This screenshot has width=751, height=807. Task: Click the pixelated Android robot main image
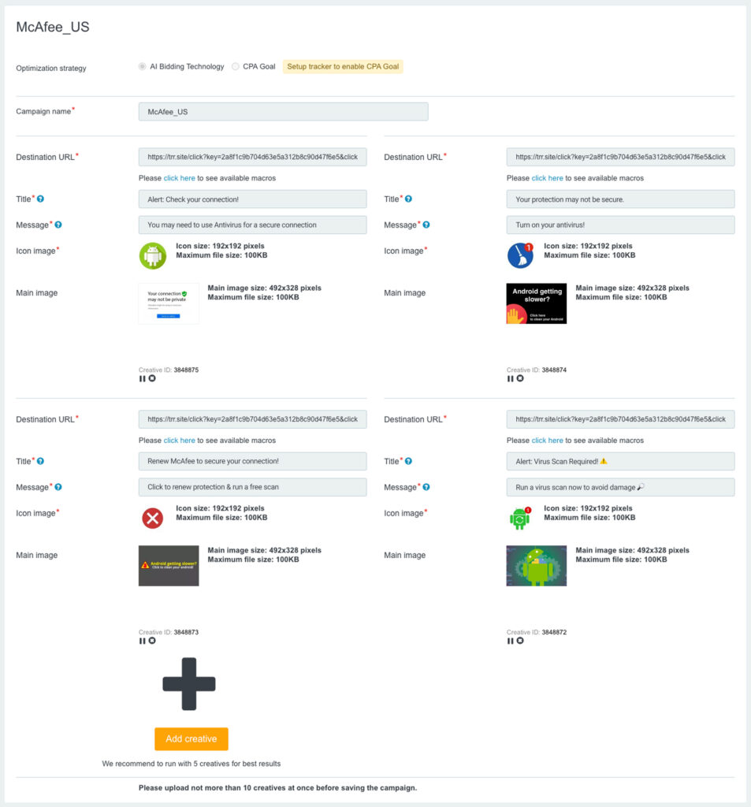pyautogui.click(x=536, y=566)
